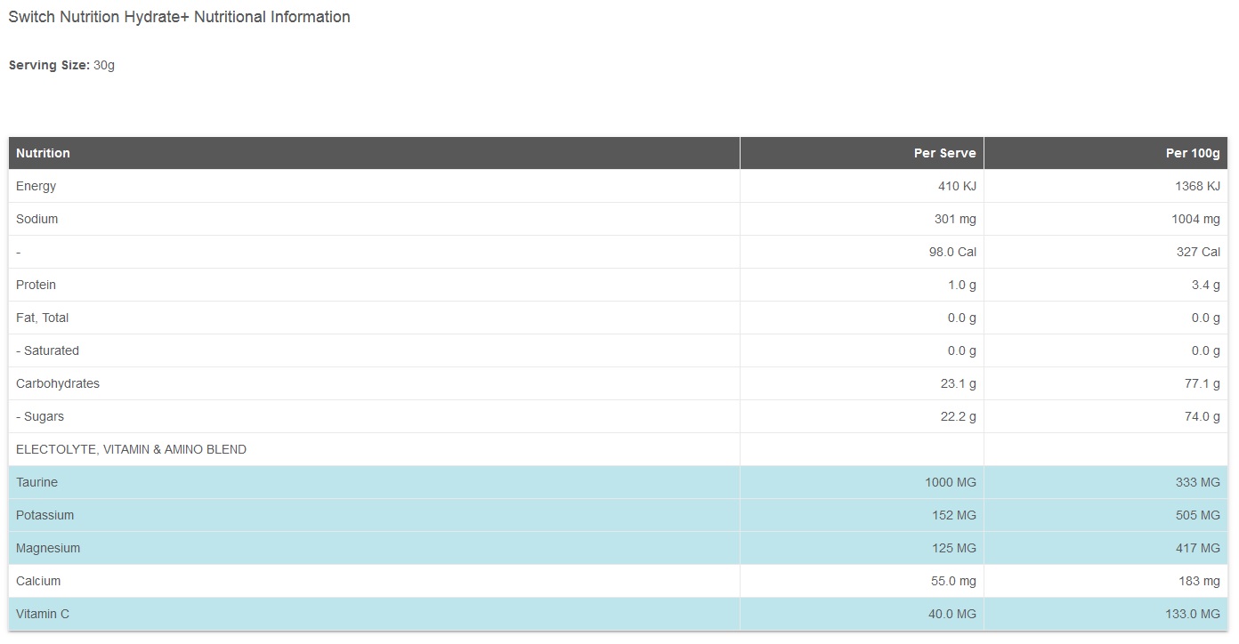This screenshot has width=1239, height=644.
Task: Click the '23.1 g' carbohydrates value
Action: click(x=958, y=383)
